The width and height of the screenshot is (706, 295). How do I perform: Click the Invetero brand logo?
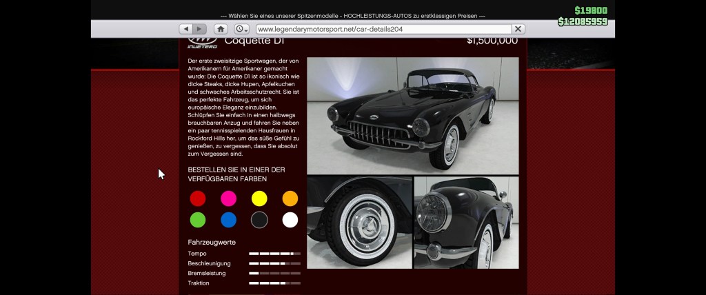tap(202, 43)
